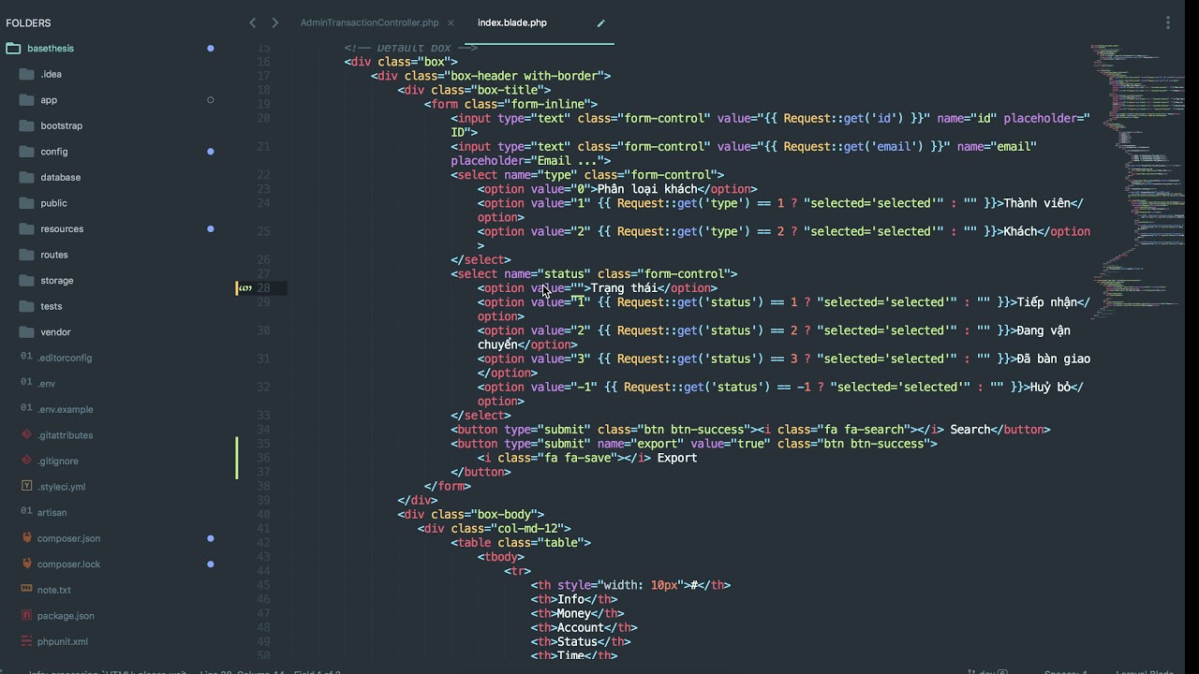Click the text 'form-inline' on line 19
Viewport: 1199px width, 674px height.
(547, 104)
